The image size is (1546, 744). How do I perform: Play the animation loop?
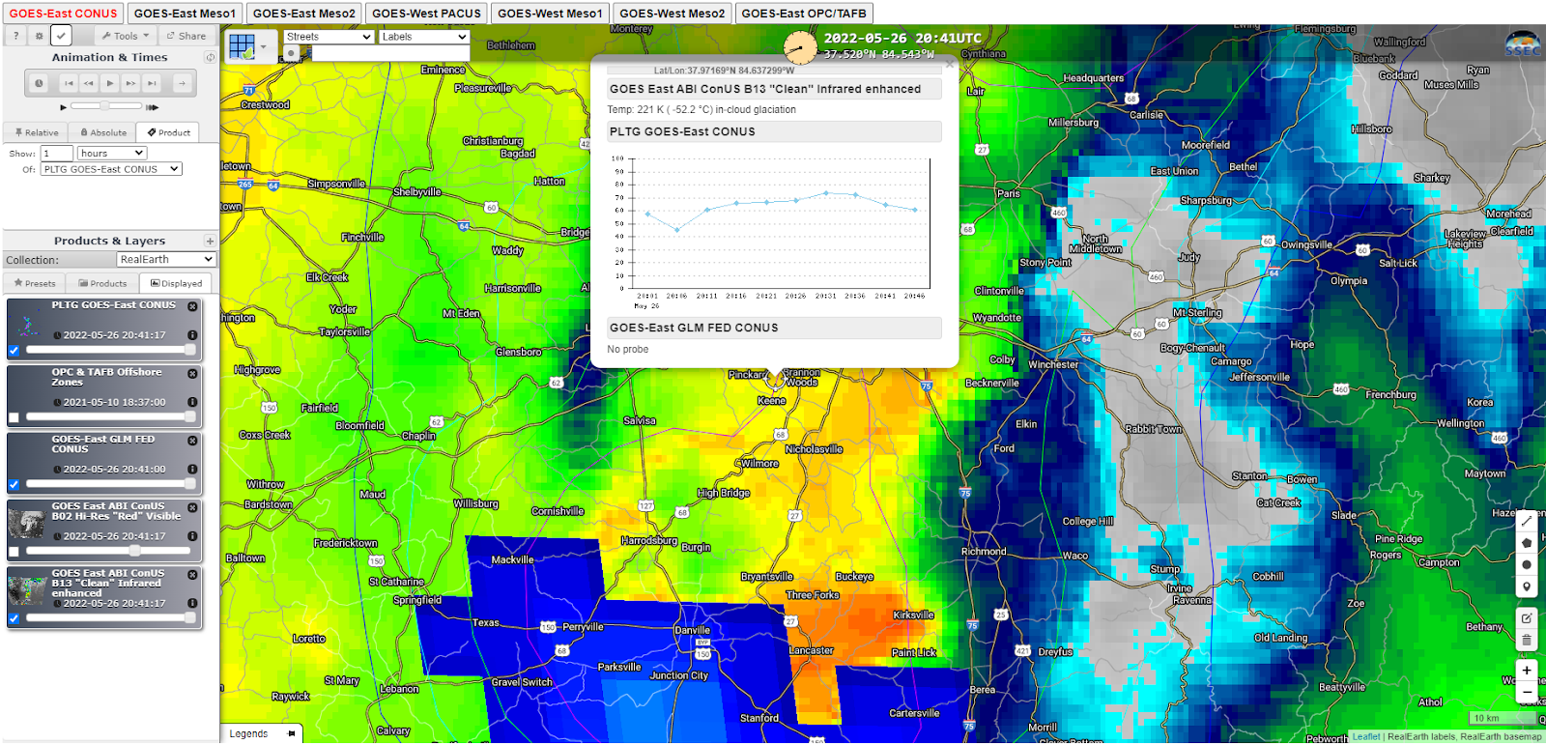point(110,83)
